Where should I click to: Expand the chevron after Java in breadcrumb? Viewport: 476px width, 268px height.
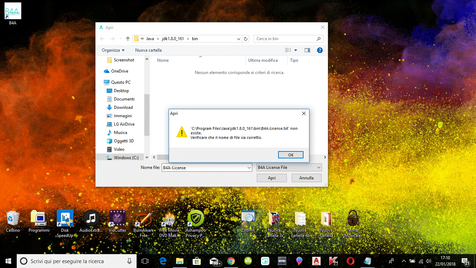point(158,39)
